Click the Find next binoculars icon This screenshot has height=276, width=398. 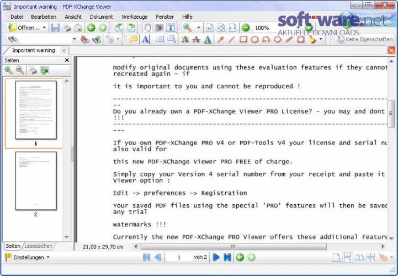(x=97, y=39)
